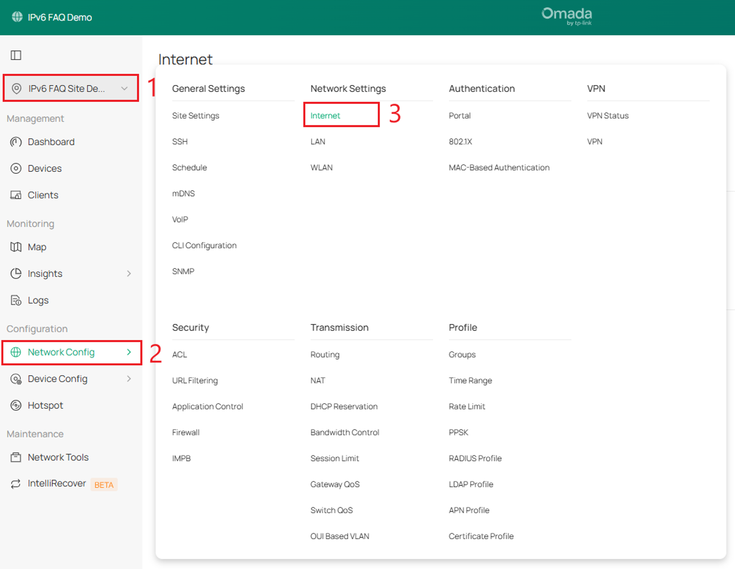Screen dimensions: 735x569
Task: Open Portal under Authentication
Action: pyautogui.click(x=460, y=115)
